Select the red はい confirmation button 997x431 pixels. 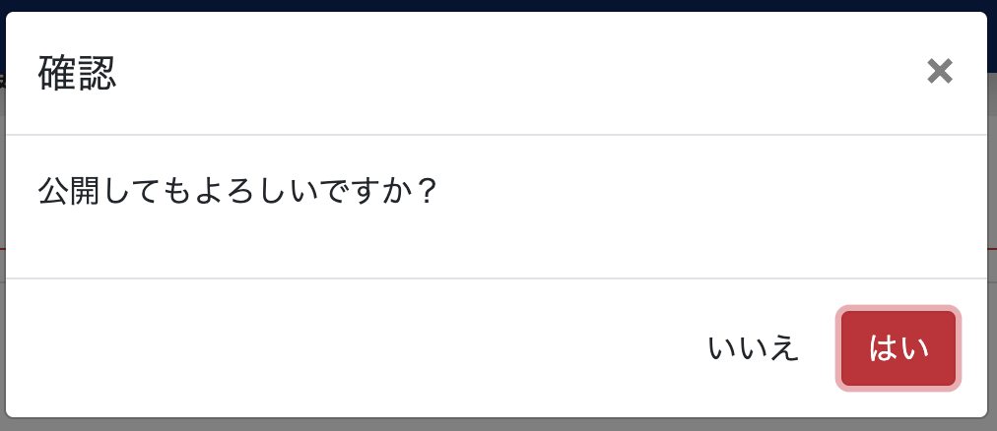[897, 347]
